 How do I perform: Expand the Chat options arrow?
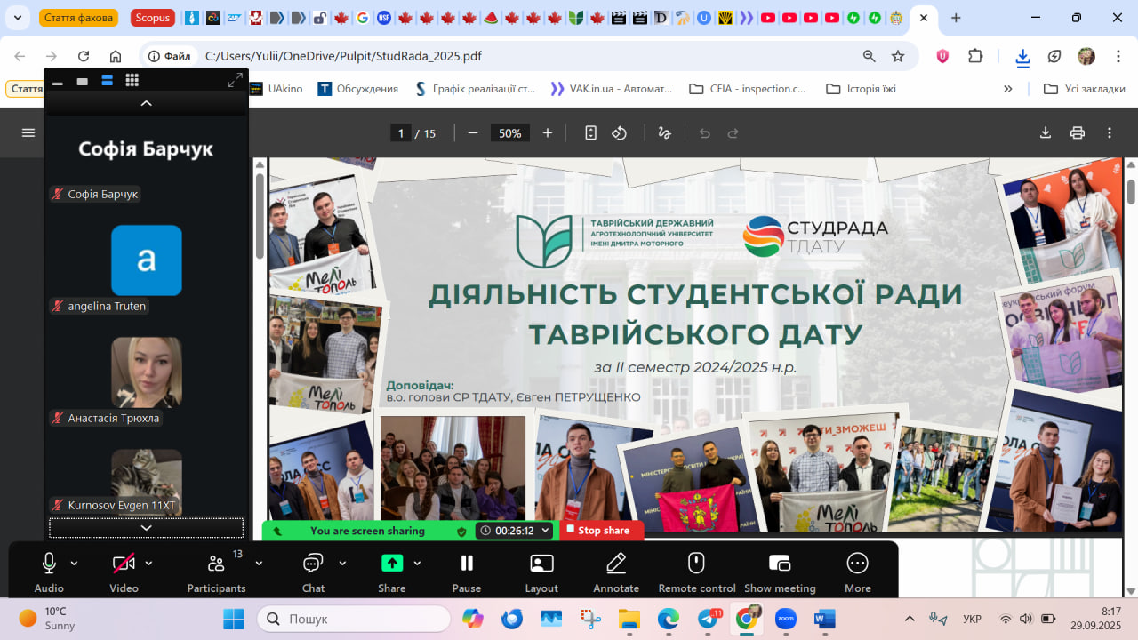tap(342, 563)
